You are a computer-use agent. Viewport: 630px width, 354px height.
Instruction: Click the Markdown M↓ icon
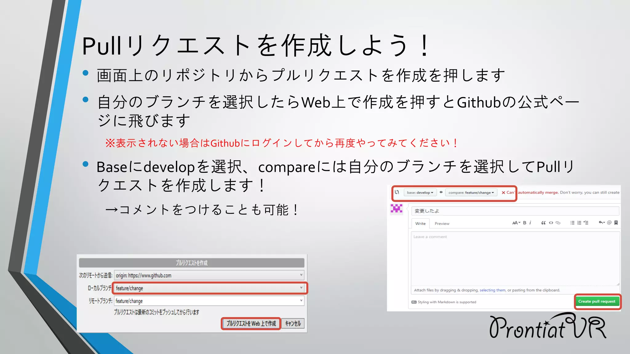pos(414,302)
